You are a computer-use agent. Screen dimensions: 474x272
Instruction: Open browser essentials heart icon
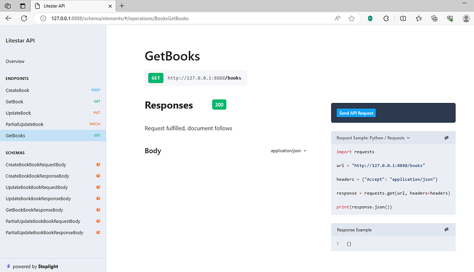450,18
